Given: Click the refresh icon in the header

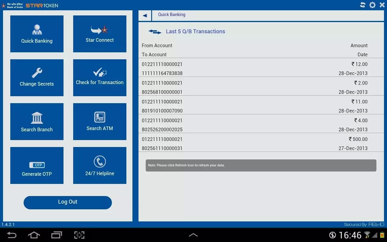Looking at the screenshot, I should (x=363, y=5).
